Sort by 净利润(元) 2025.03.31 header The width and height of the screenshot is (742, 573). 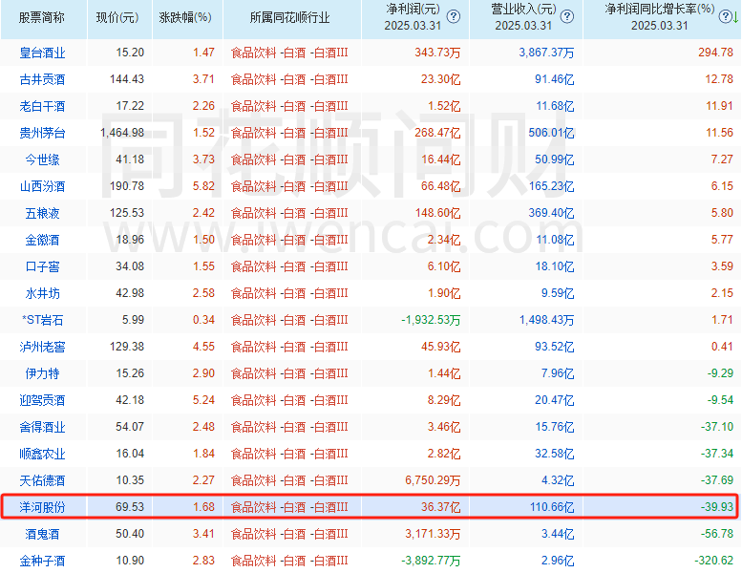pos(413,17)
